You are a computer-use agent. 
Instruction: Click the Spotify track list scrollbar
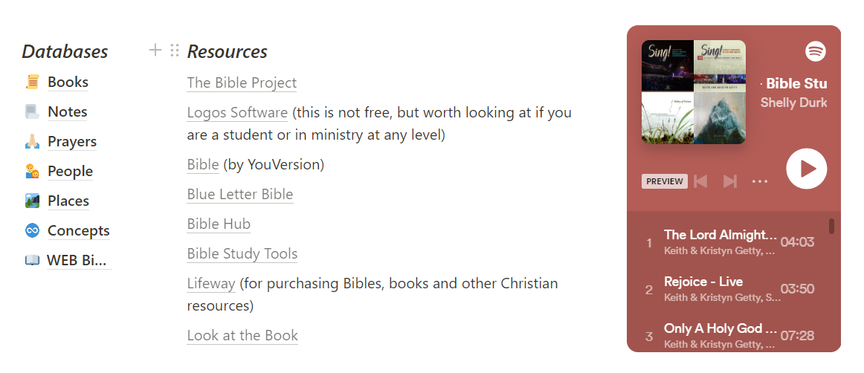831,226
